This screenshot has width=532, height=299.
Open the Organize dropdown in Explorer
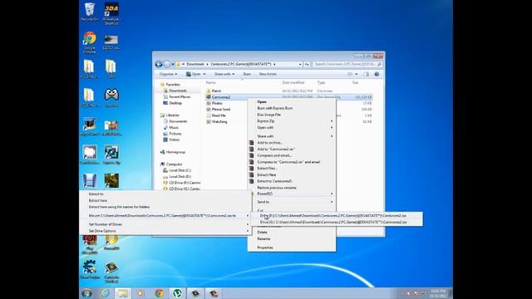[x=168, y=74]
